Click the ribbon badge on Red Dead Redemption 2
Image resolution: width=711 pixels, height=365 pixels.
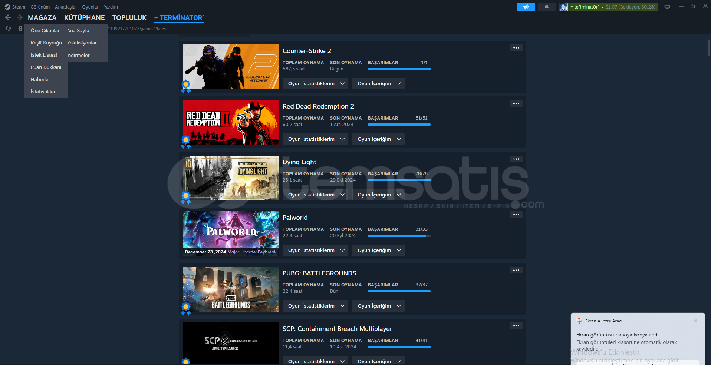[186, 142]
